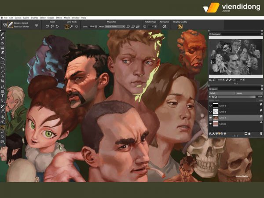Viewport: 264px width, 198px height.
Task: Toggle Canvas layer visibility
Action: (x=210, y=124)
